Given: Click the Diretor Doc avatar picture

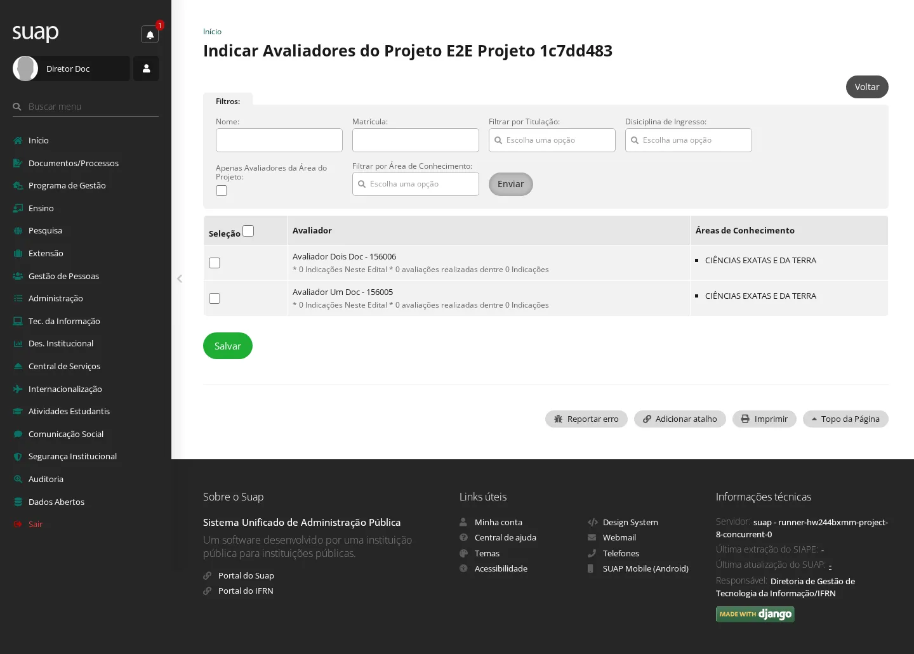Looking at the screenshot, I should tap(25, 69).
